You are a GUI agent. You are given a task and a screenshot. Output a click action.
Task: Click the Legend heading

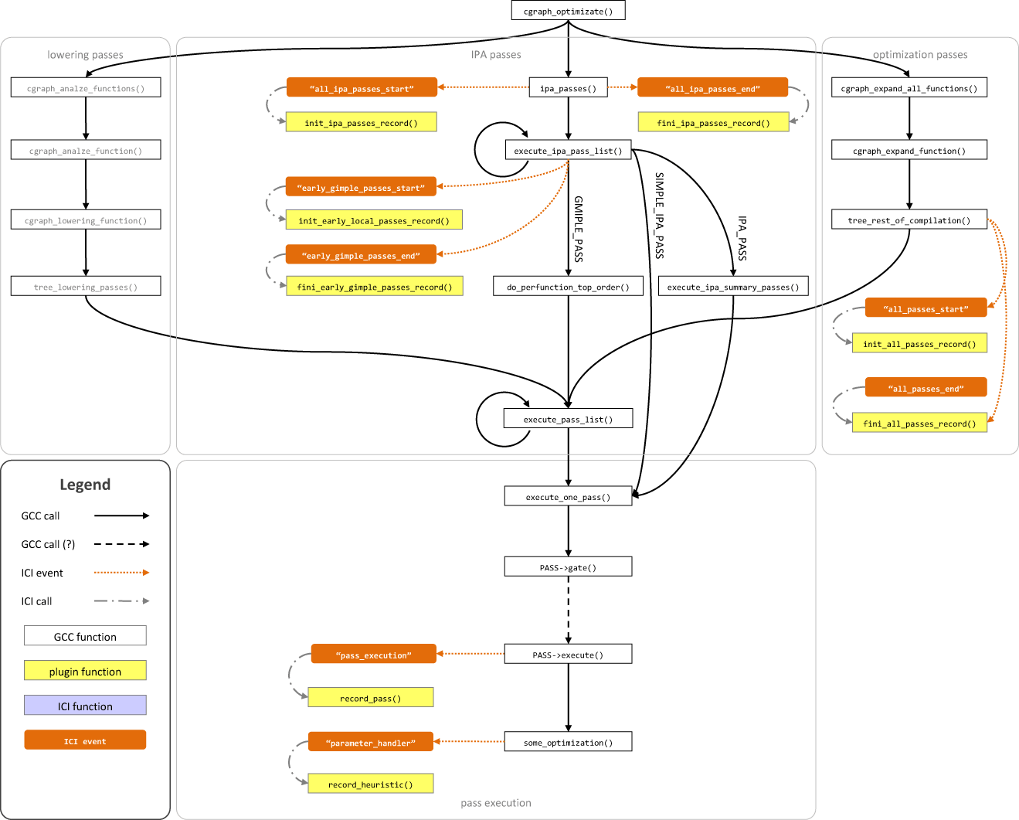coord(85,485)
